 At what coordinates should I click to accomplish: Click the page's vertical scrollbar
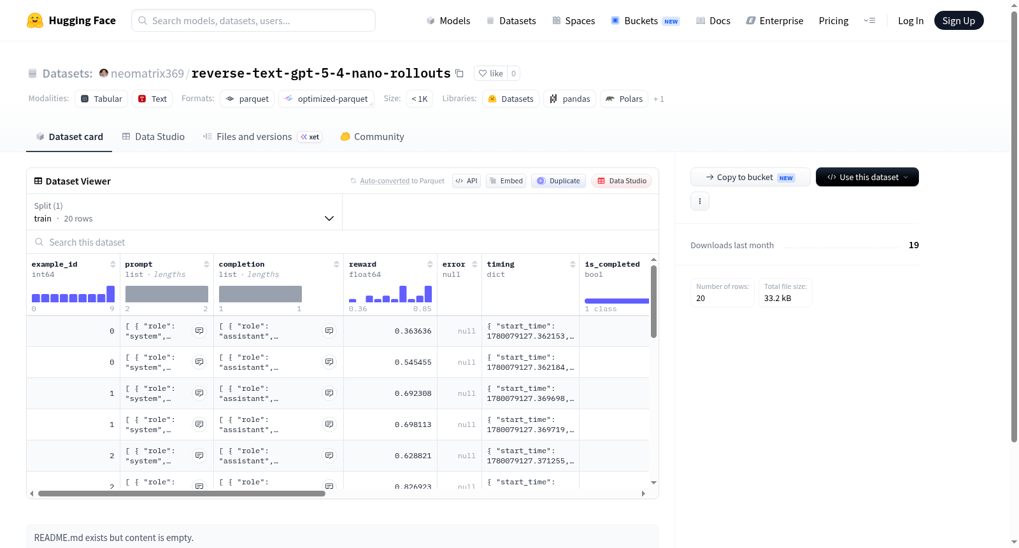1015,226
